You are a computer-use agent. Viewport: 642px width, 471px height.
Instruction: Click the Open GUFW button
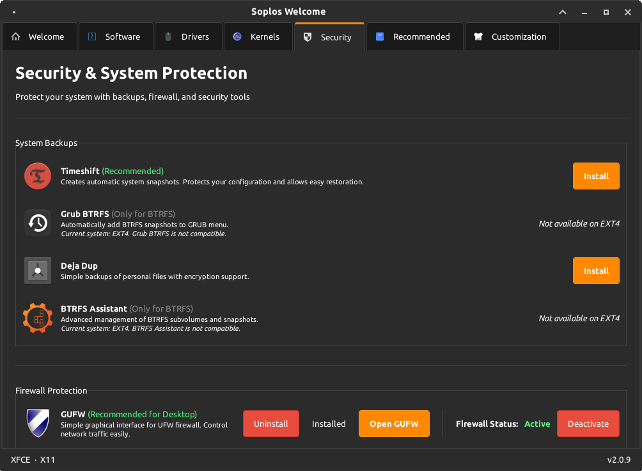pyautogui.click(x=394, y=424)
